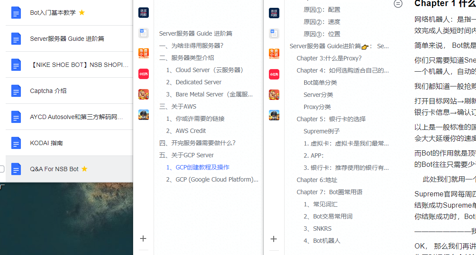Click the document icon for NIKE SHOE BOT file
This screenshot has width=476, height=255.
[16, 65]
